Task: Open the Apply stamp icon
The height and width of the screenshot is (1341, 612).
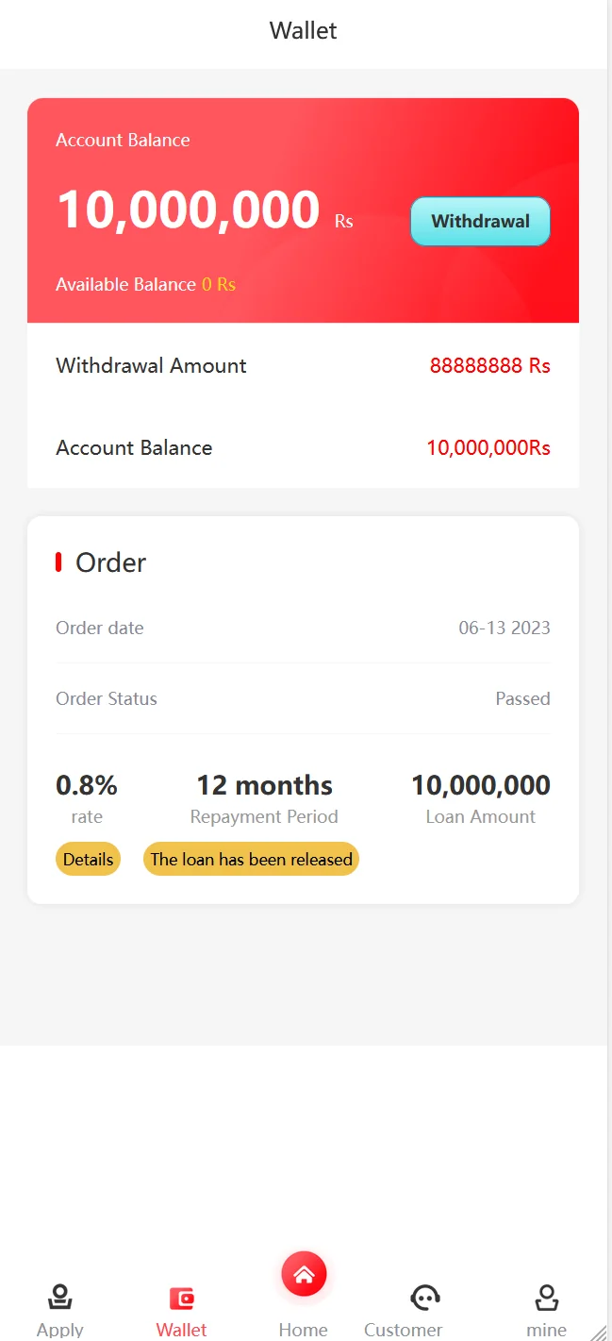Action: click(60, 1298)
